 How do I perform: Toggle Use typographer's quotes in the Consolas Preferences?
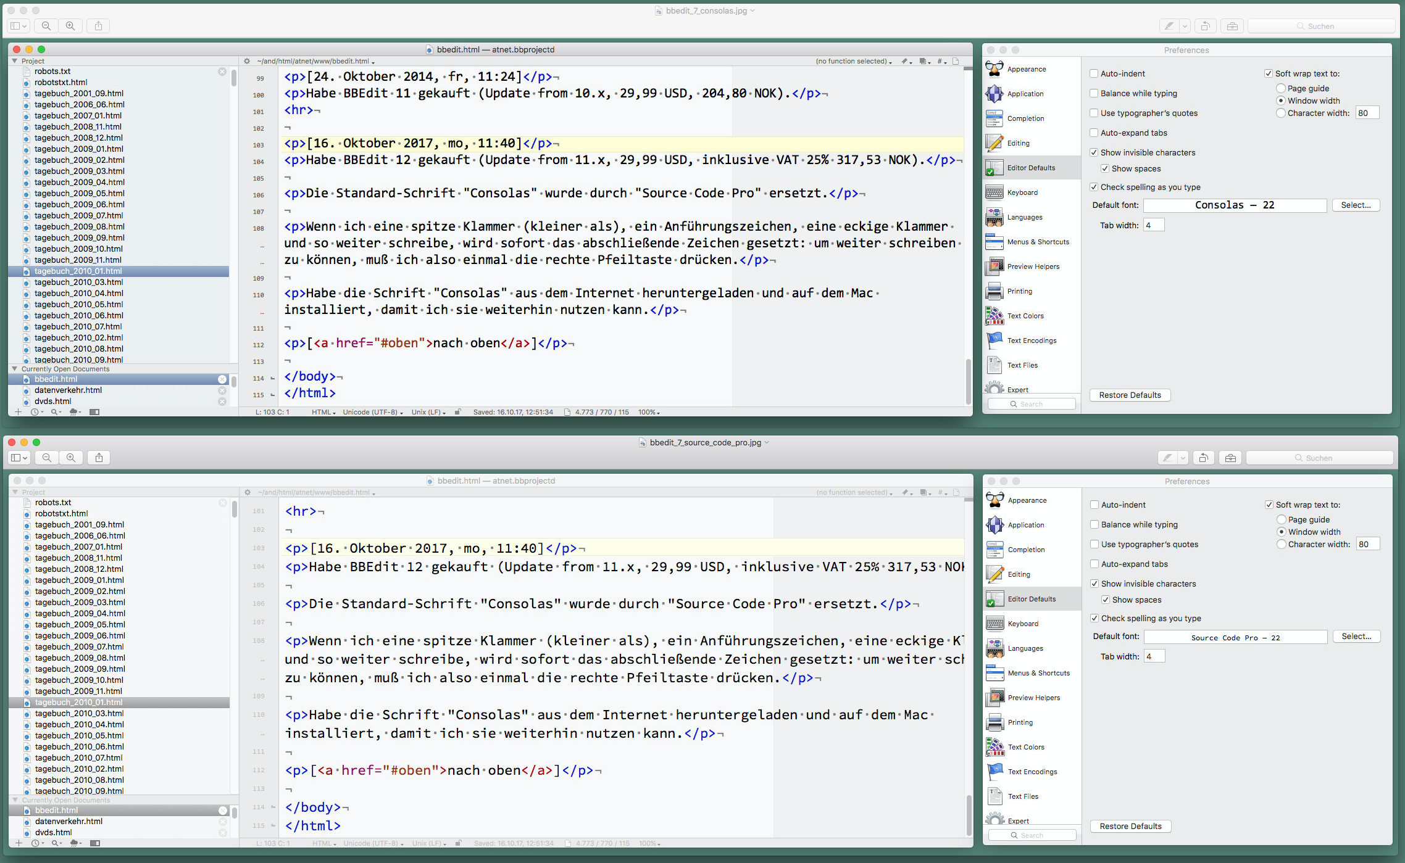coord(1094,113)
